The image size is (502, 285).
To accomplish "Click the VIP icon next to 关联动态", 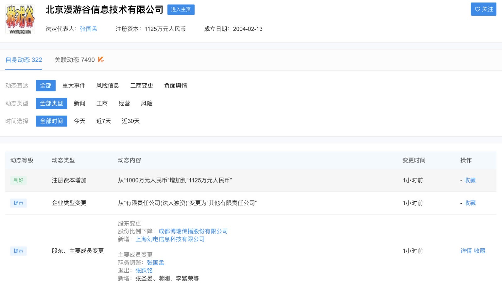I will coord(101,60).
